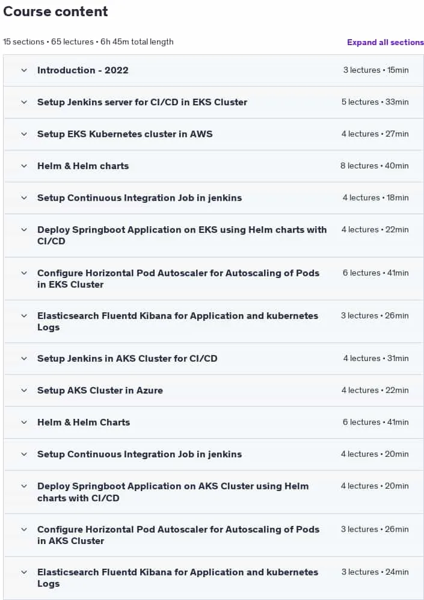Toggle chevron for first Helm & Helm charts section
The image size is (424, 600).
24,166
